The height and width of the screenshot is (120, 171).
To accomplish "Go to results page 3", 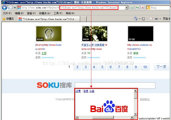I will pos(85,67).
